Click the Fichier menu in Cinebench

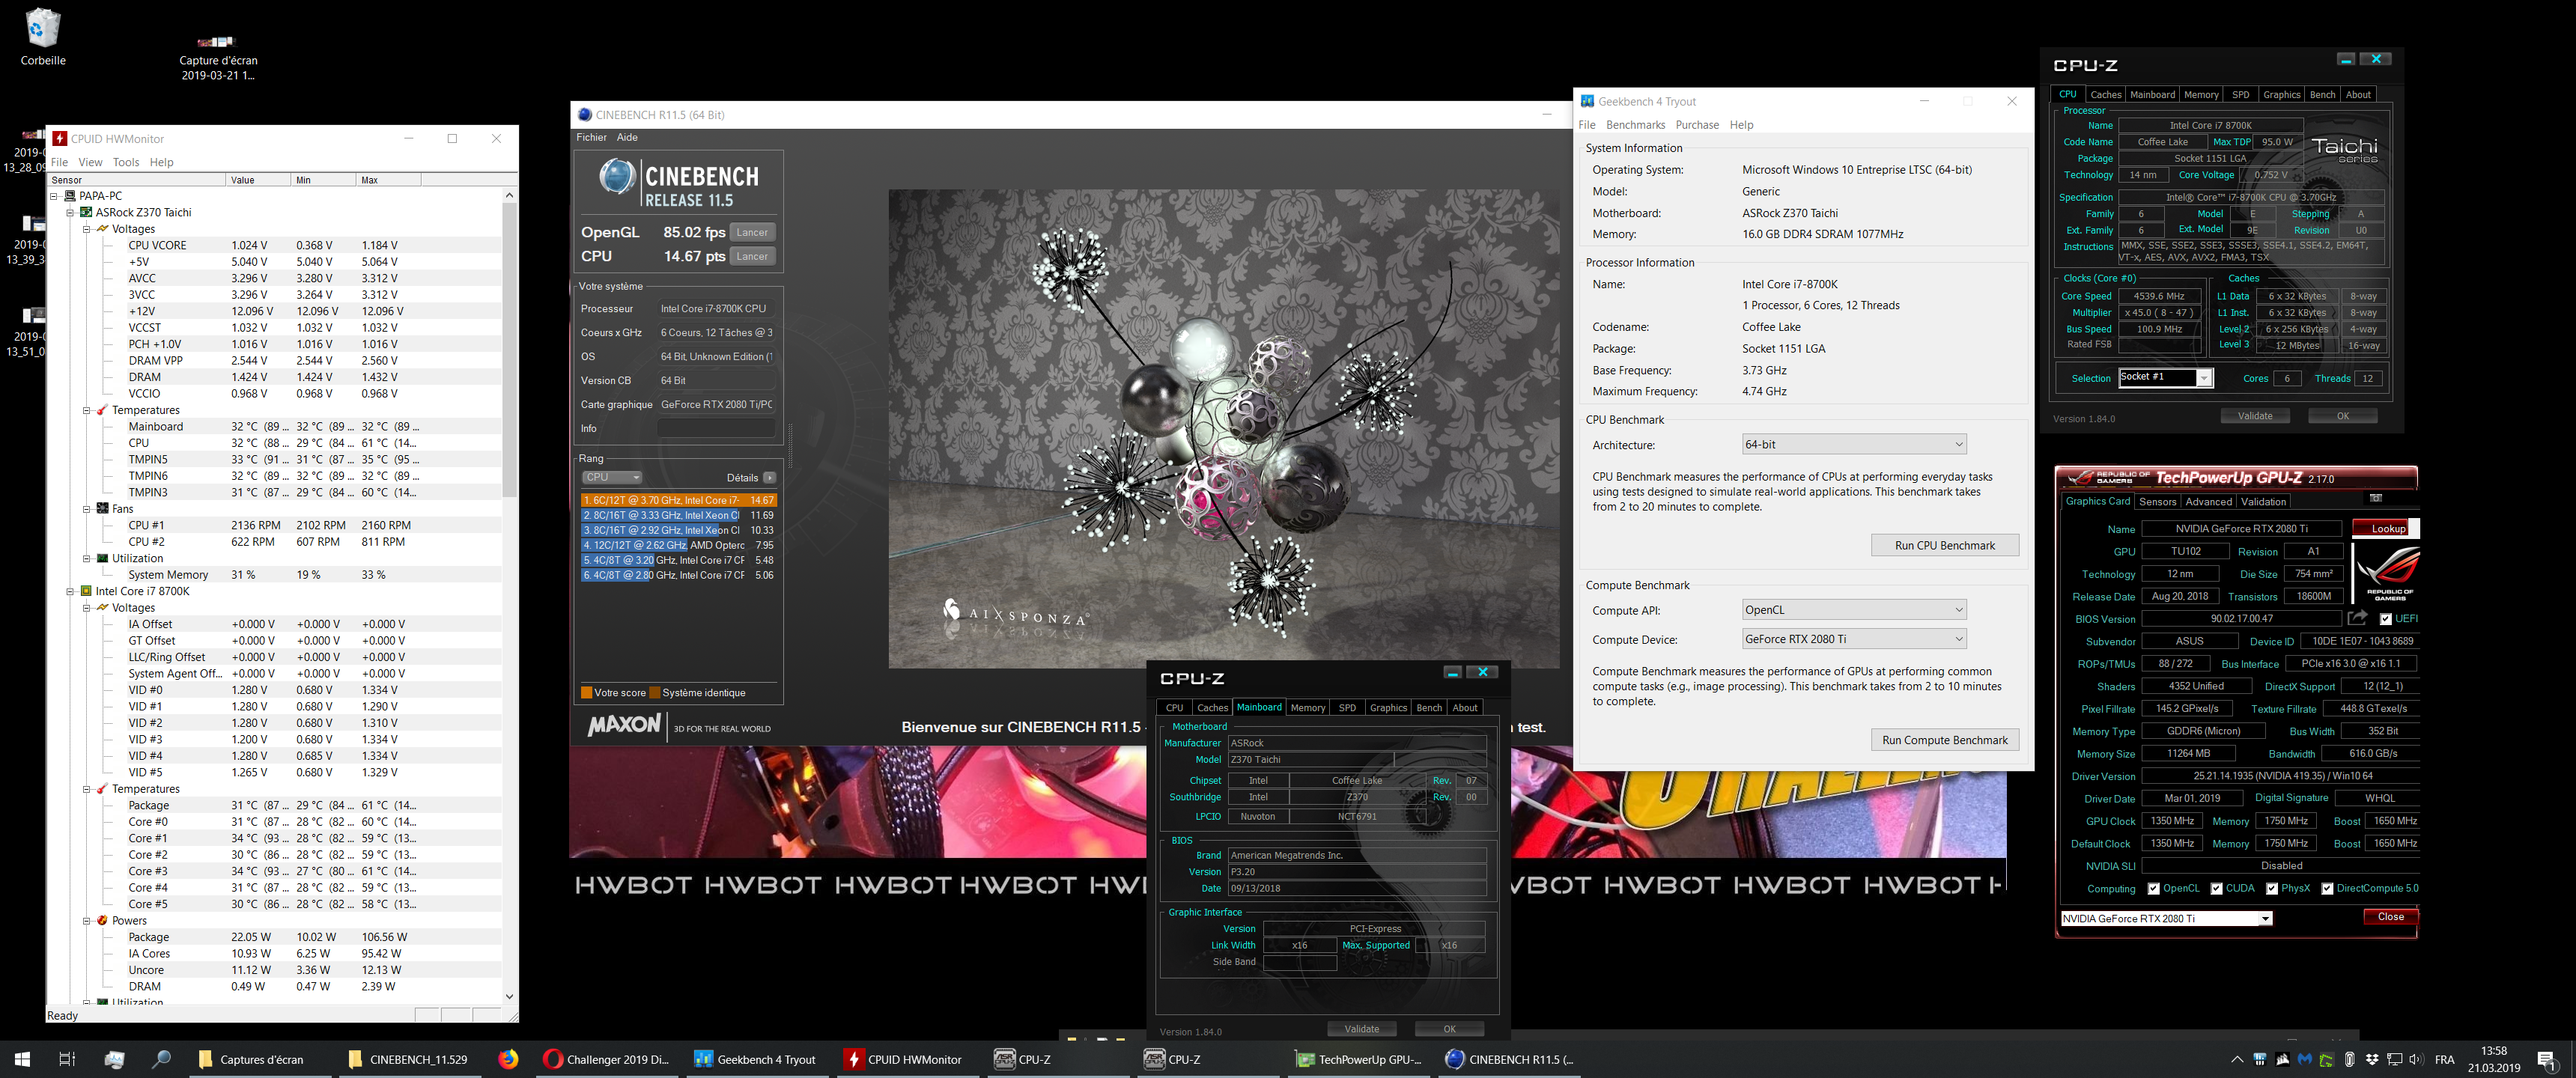591,137
